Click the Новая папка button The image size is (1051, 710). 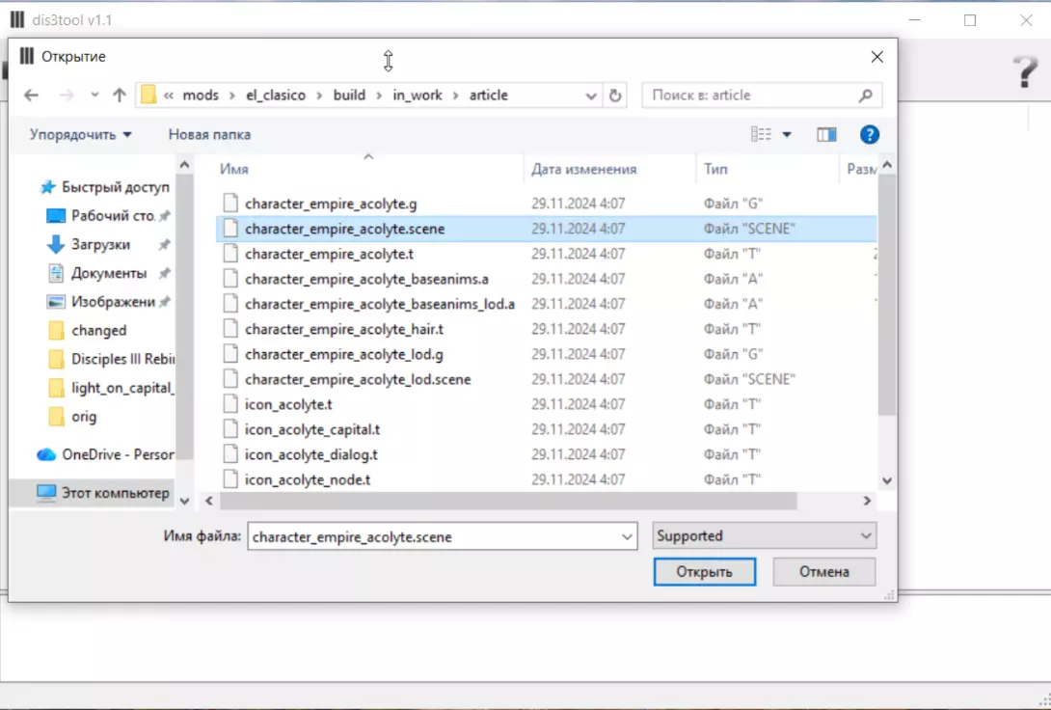click(x=209, y=135)
